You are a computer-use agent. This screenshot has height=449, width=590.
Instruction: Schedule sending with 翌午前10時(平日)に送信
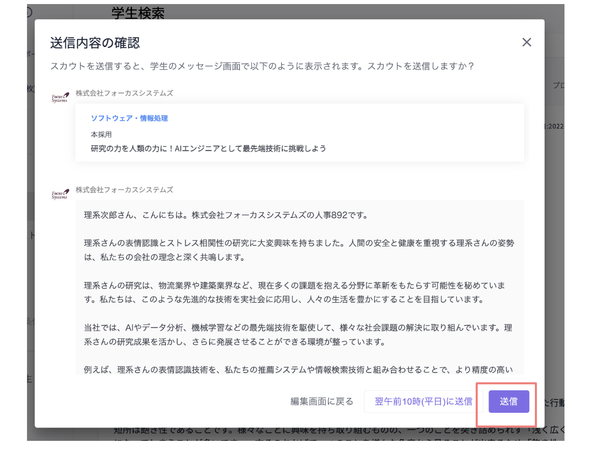423,402
